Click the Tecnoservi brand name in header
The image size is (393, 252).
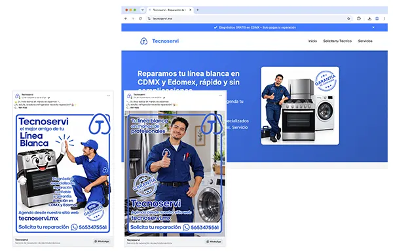click(x=166, y=41)
